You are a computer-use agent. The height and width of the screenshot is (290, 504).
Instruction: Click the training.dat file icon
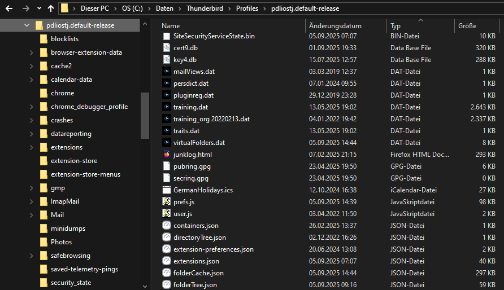(x=167, y=107)
